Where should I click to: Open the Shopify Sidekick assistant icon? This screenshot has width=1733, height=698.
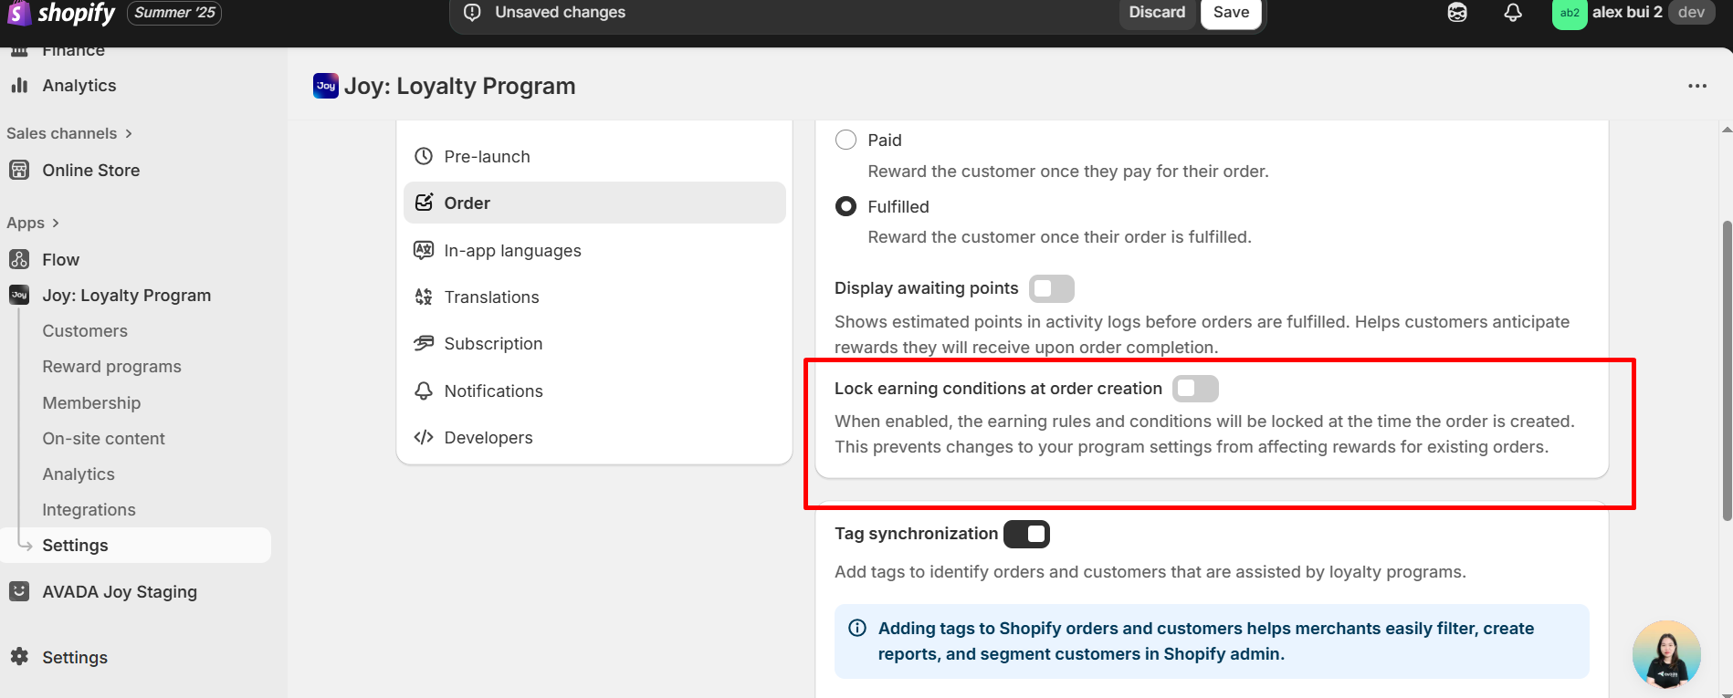(1457, 13)
